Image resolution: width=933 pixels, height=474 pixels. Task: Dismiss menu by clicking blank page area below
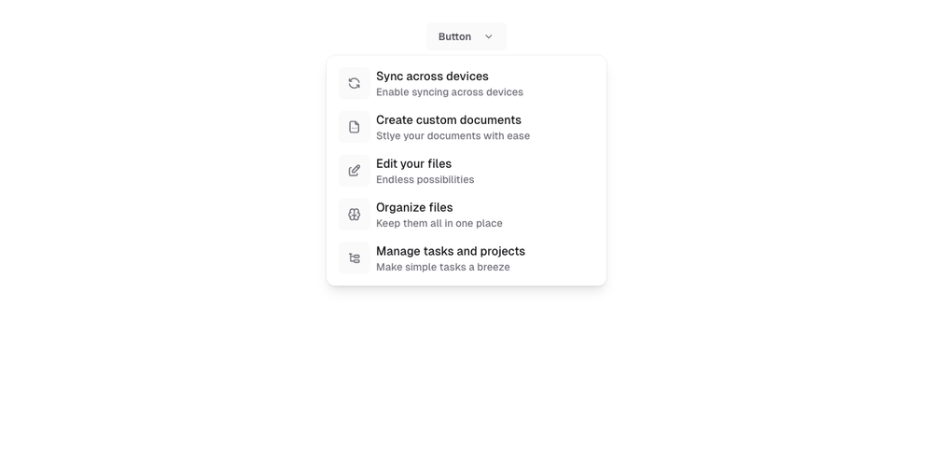coord(466,392)
